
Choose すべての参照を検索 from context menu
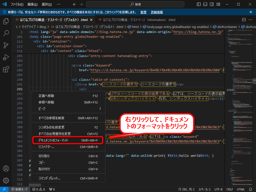(68, 118)
